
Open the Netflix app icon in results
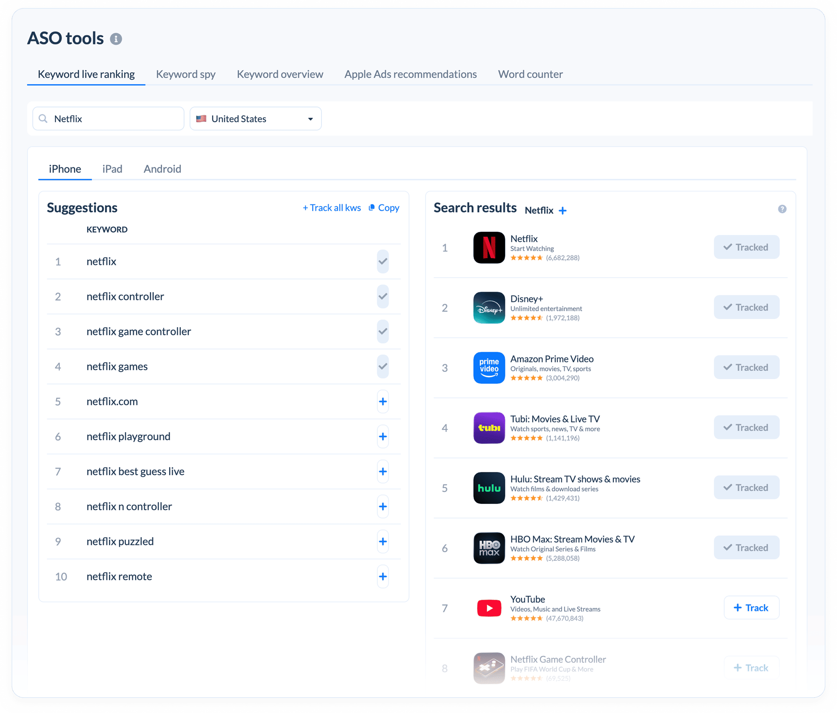[x=489, y=247]
